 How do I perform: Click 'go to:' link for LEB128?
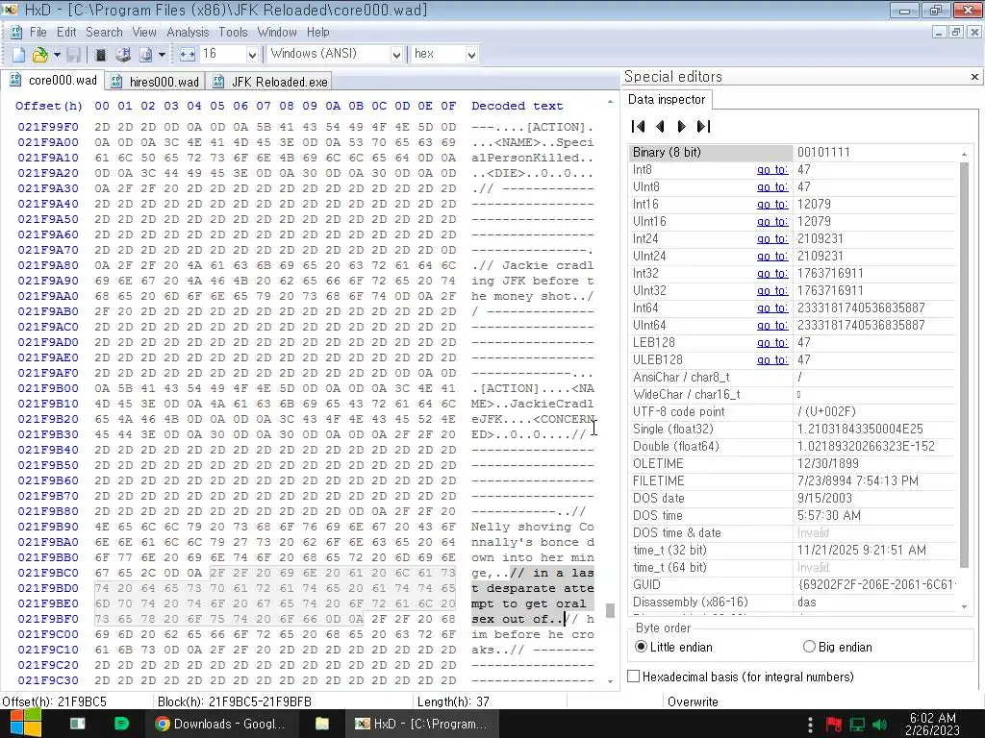click(x=772, y=343)
